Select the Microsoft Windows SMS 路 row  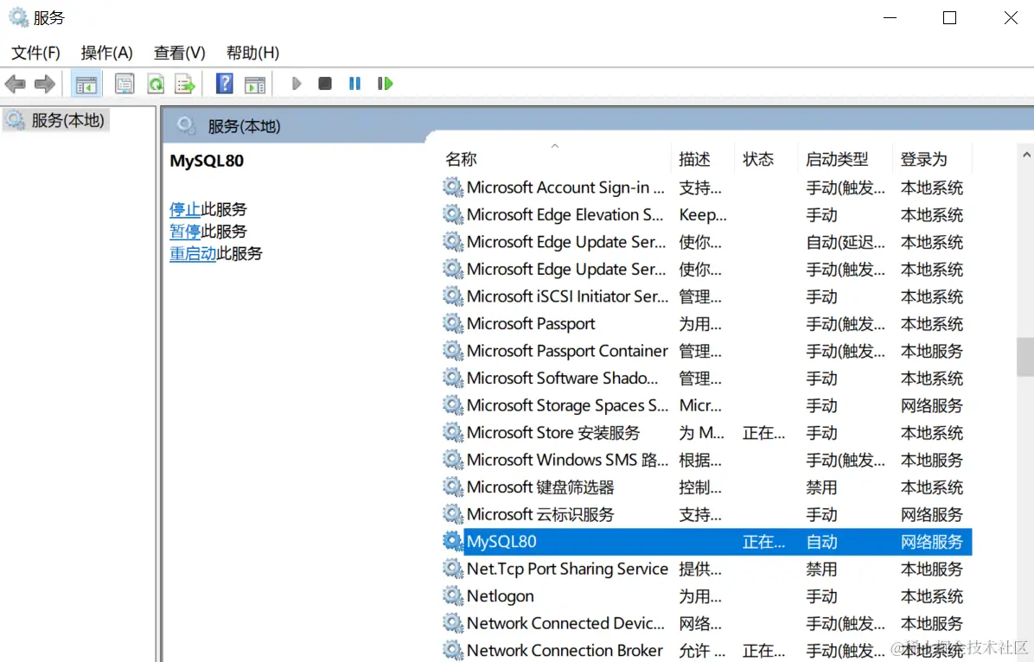[706, 460]
